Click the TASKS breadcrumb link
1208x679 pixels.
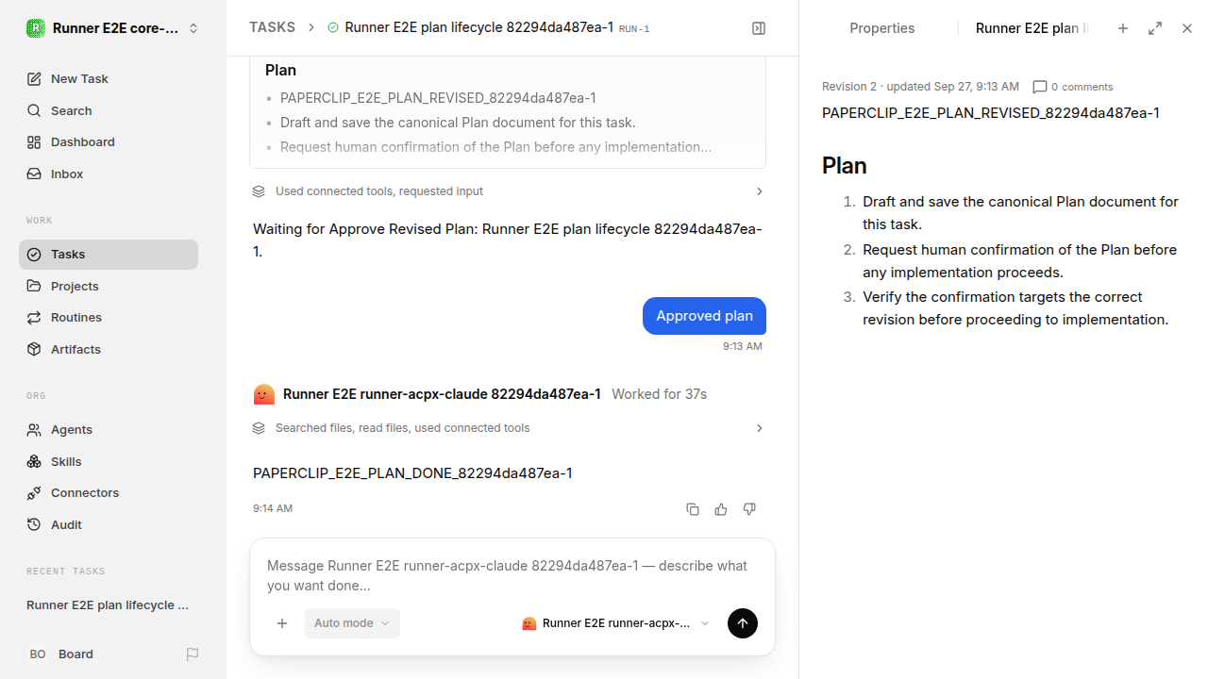[272, 28]
